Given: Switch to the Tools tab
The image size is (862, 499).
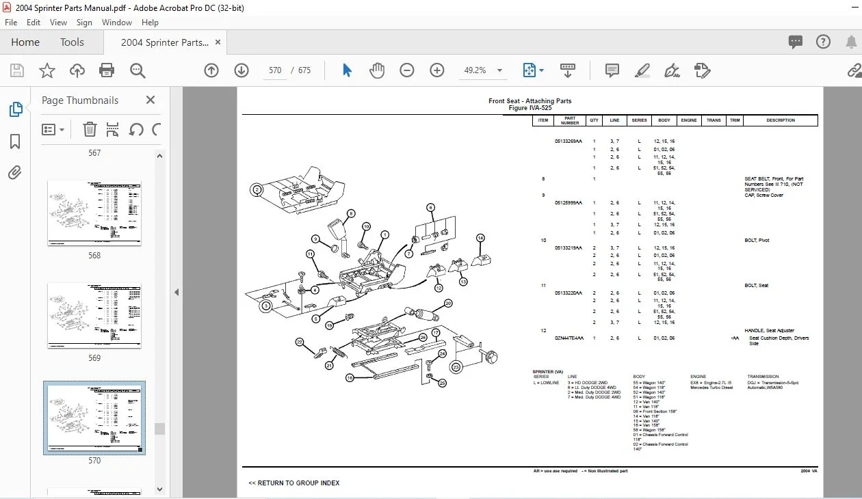Looking at the screenshot, I should click(x=72, y=42).
